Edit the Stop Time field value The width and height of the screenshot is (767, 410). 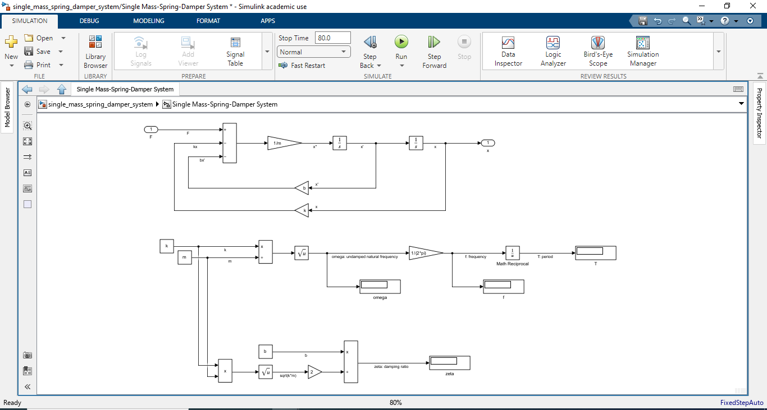point(333,38)
